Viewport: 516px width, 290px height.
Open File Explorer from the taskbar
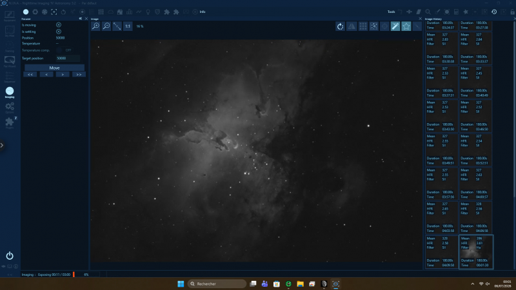point(300,284)
